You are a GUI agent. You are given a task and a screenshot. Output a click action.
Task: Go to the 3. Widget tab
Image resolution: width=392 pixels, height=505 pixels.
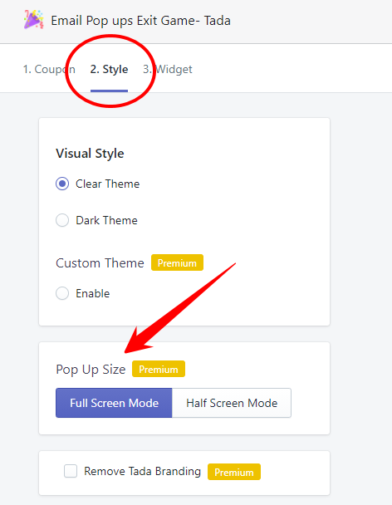[168, 69]
